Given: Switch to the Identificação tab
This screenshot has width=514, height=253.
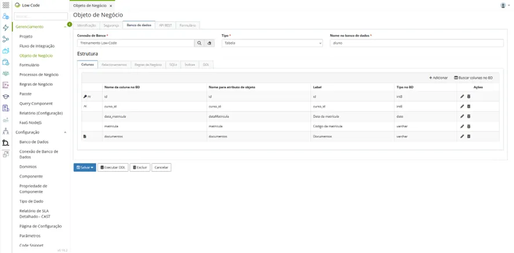Looking at the screenshot, I should coord(86,25).
